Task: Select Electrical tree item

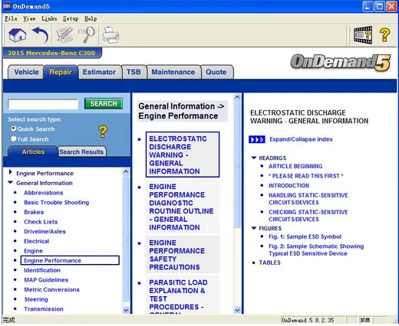Action: 37,241
